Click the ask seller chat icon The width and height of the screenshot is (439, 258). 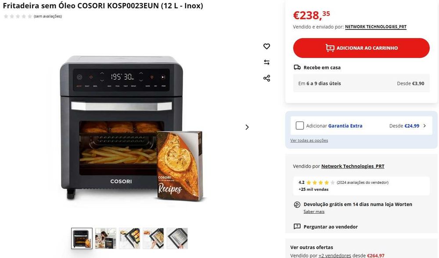tap(297, 226)
